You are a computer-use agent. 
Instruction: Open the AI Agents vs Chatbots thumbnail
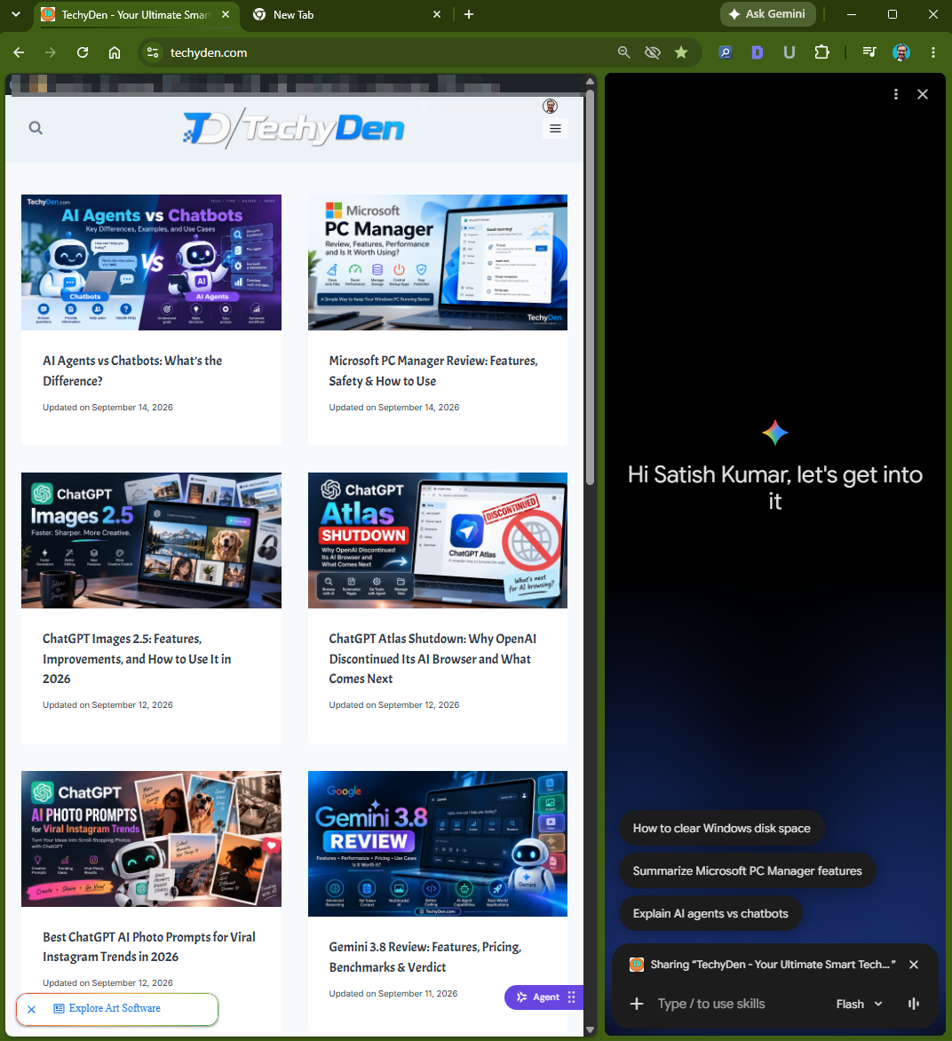(151, 262)
